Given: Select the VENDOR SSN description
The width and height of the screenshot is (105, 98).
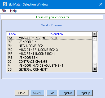Looking at the screenshot, I should coord(28,58).
